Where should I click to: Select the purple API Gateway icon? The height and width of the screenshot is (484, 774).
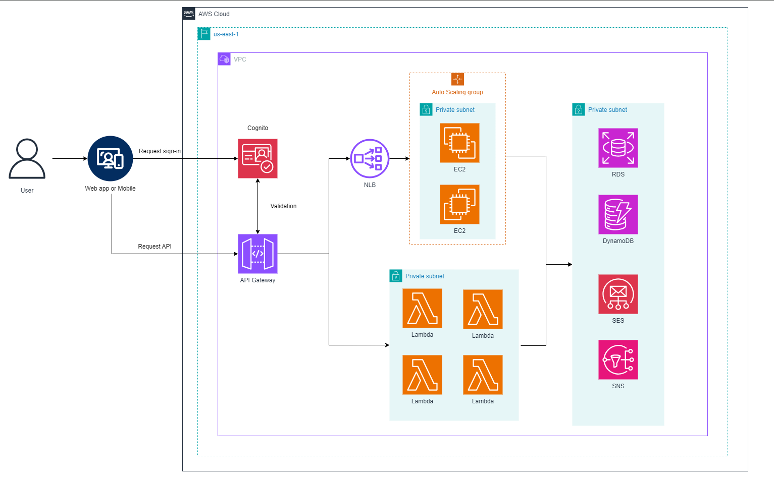point(257,254)
